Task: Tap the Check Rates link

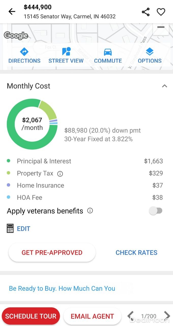Action: [x=136, y=252]
